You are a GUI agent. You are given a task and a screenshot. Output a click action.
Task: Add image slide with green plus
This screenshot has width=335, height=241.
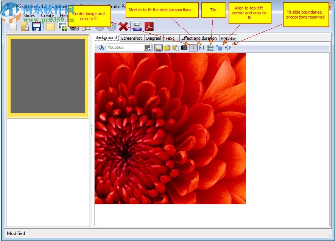(x=63, y=27)
